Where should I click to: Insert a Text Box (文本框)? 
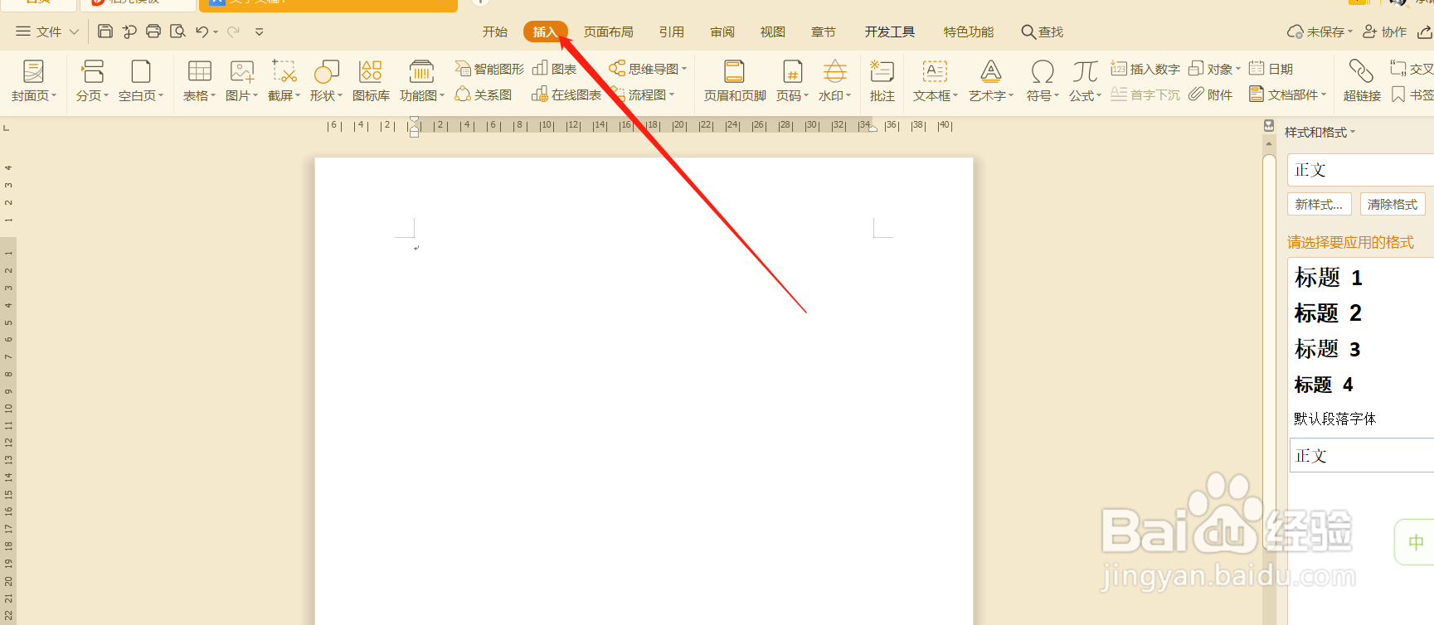[935, 81]
